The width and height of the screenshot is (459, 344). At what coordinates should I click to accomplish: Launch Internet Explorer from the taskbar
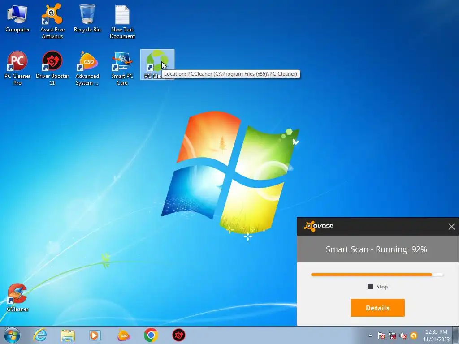click(x=40, y=335)
